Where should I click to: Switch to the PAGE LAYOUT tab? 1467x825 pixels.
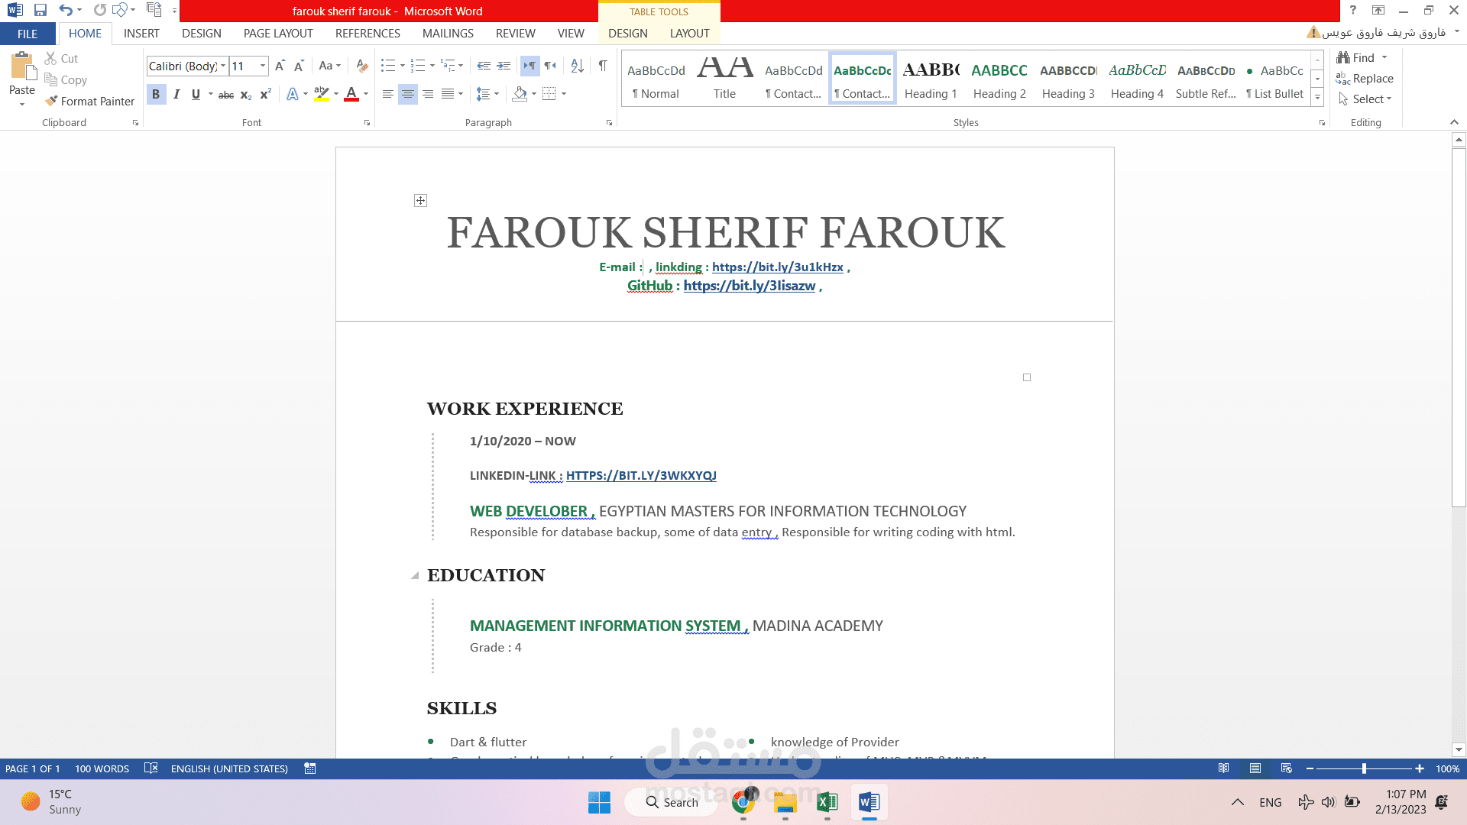coord(278,34)
